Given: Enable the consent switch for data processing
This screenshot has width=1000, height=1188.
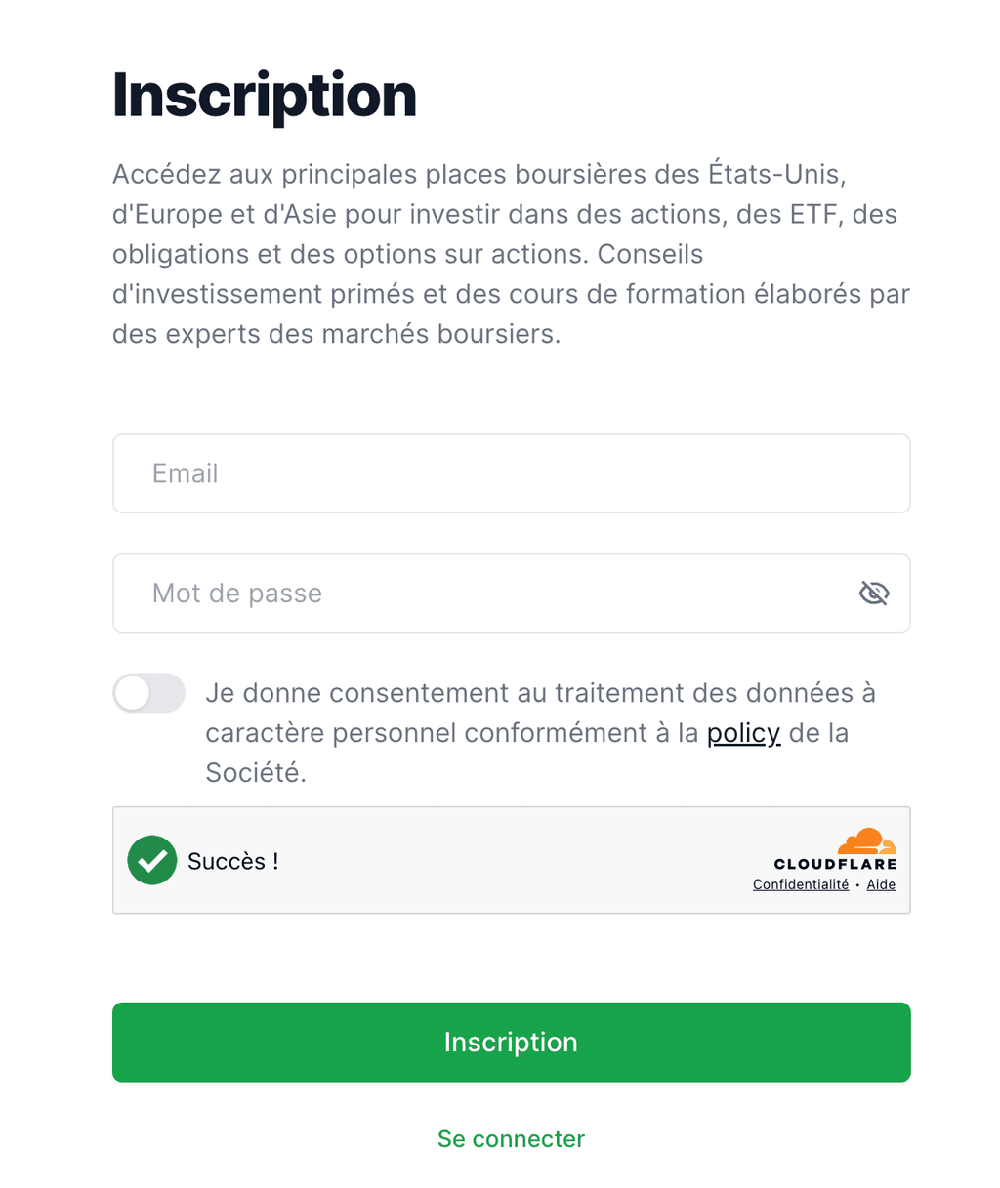Looking at the screenshot, I should (148, 693).
